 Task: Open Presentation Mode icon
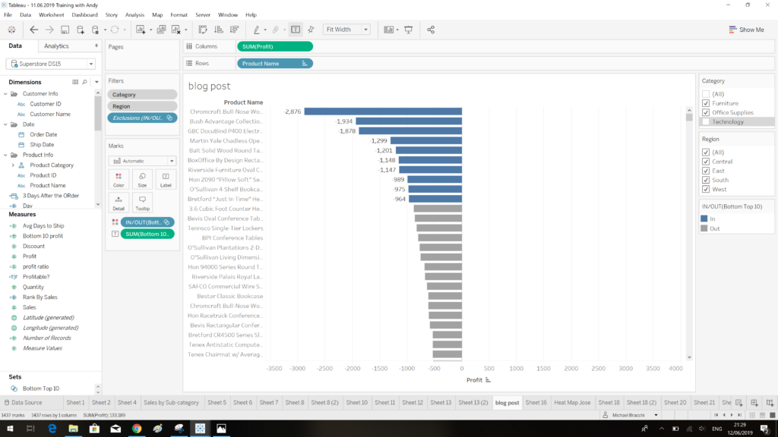pyautogui.click(x=408, y=30)
